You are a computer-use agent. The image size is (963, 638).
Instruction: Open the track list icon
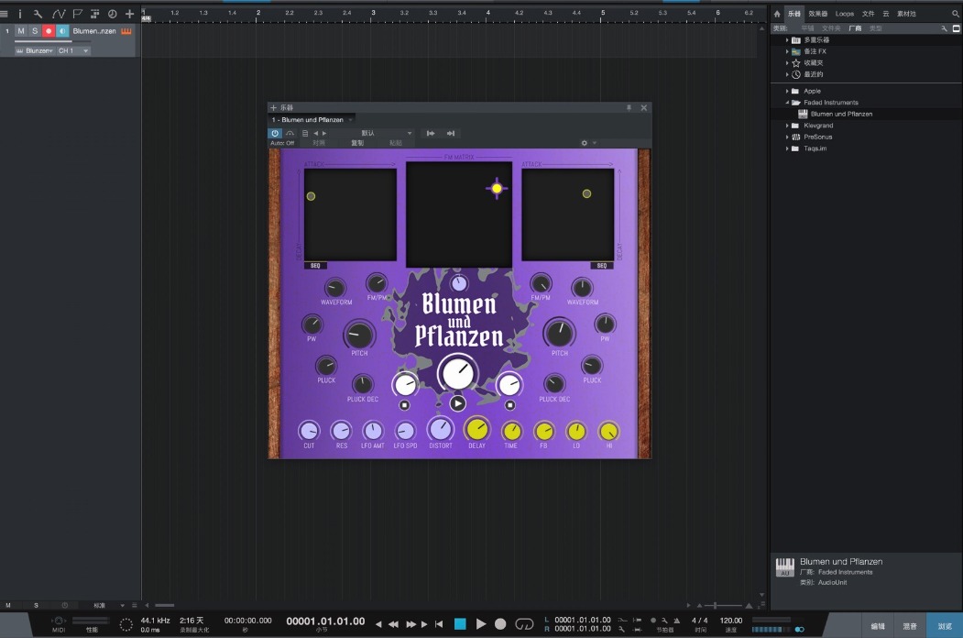[94, 14]
